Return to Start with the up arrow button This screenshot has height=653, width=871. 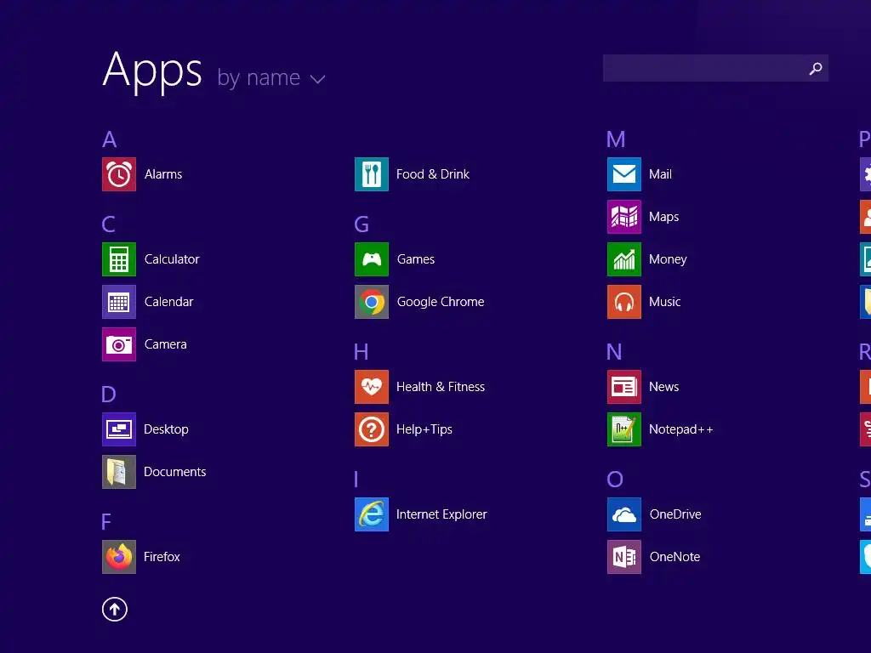pos(115,610)
